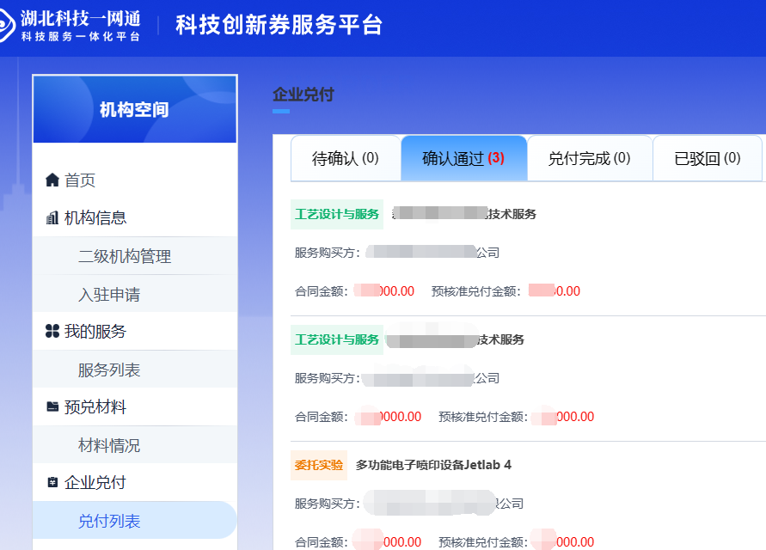The height and width of the screenshot is (550, 766).
Task: Click the home icon beside 首页
Action: click(x=52, y=180)
